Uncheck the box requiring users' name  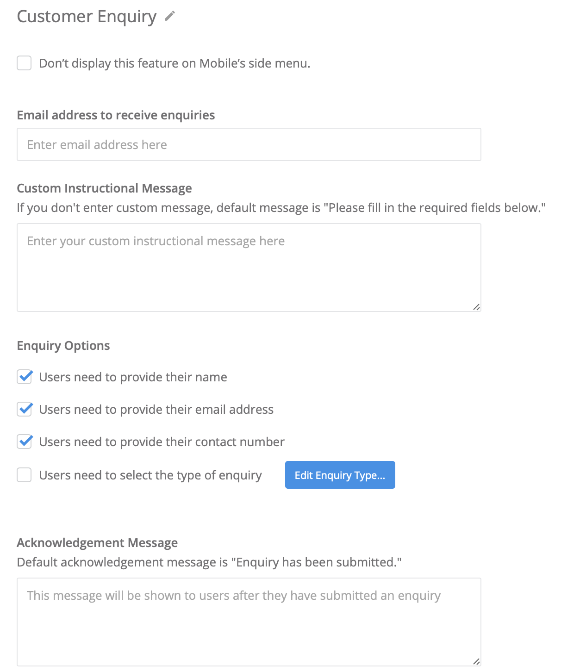[x=25, y=377]
